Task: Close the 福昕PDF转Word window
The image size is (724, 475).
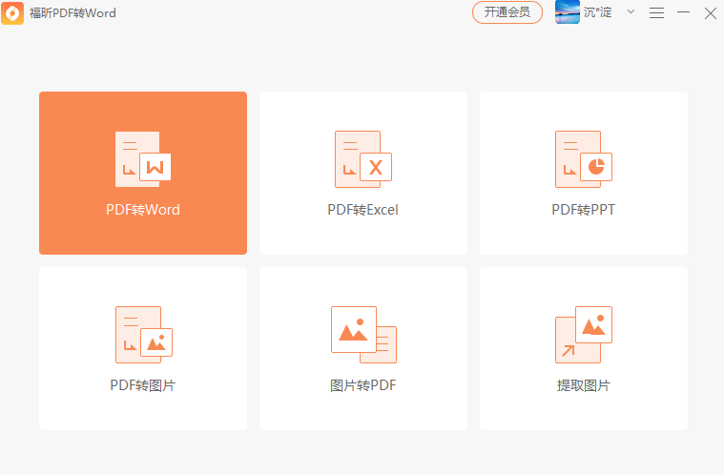Action: point(710,12)
